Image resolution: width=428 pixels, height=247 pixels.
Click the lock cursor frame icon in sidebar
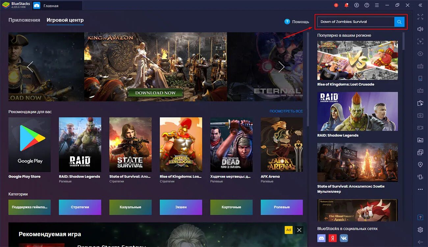(420, 41)
